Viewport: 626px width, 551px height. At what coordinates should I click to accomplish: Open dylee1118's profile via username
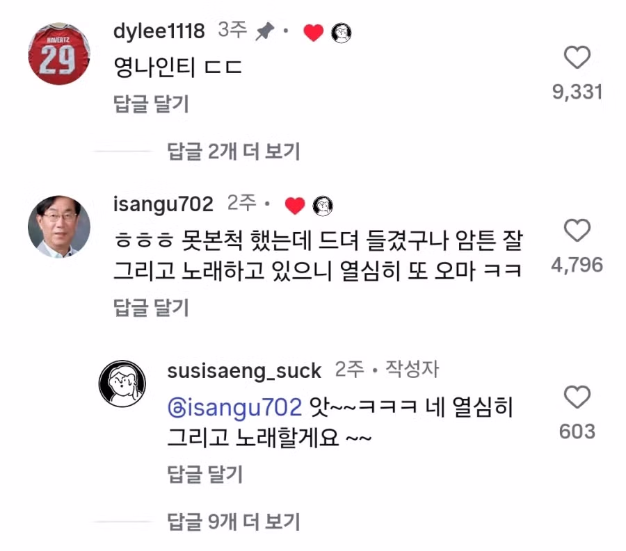tap(159, 31)
